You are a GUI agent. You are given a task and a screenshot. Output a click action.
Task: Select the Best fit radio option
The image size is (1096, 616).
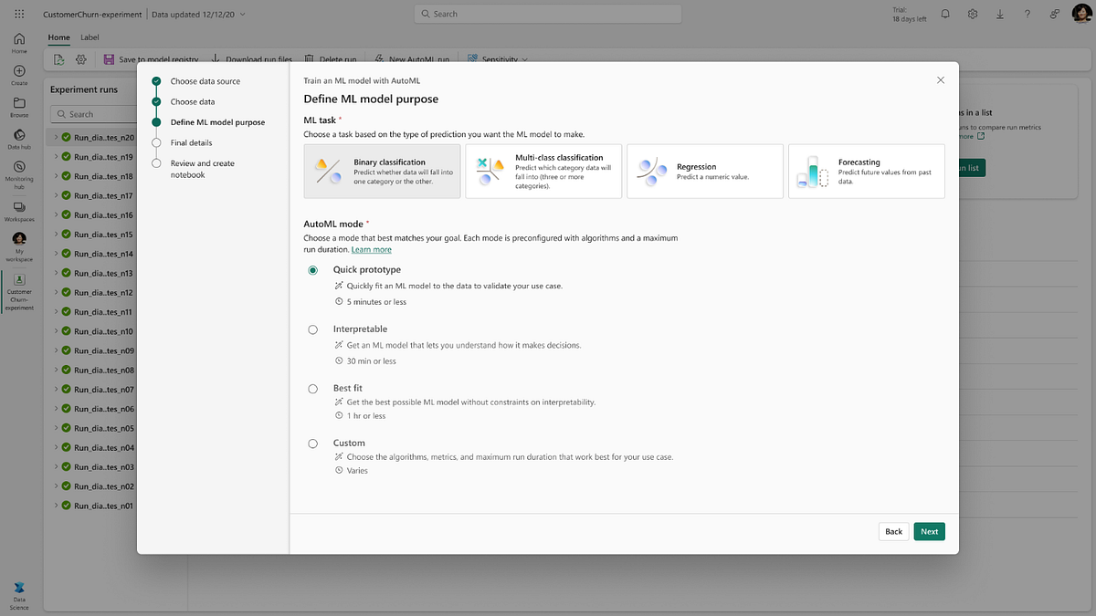(313, 388)
